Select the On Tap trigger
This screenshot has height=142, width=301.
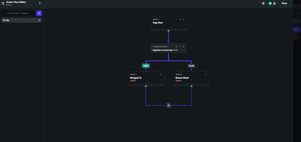point(21,20)
